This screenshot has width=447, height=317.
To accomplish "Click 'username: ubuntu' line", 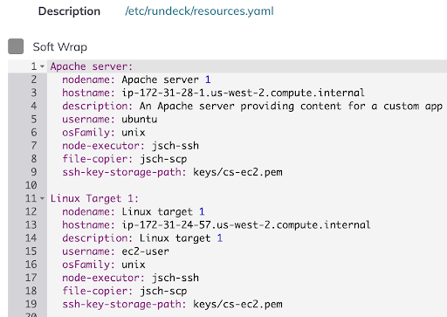I will [109, 120].
